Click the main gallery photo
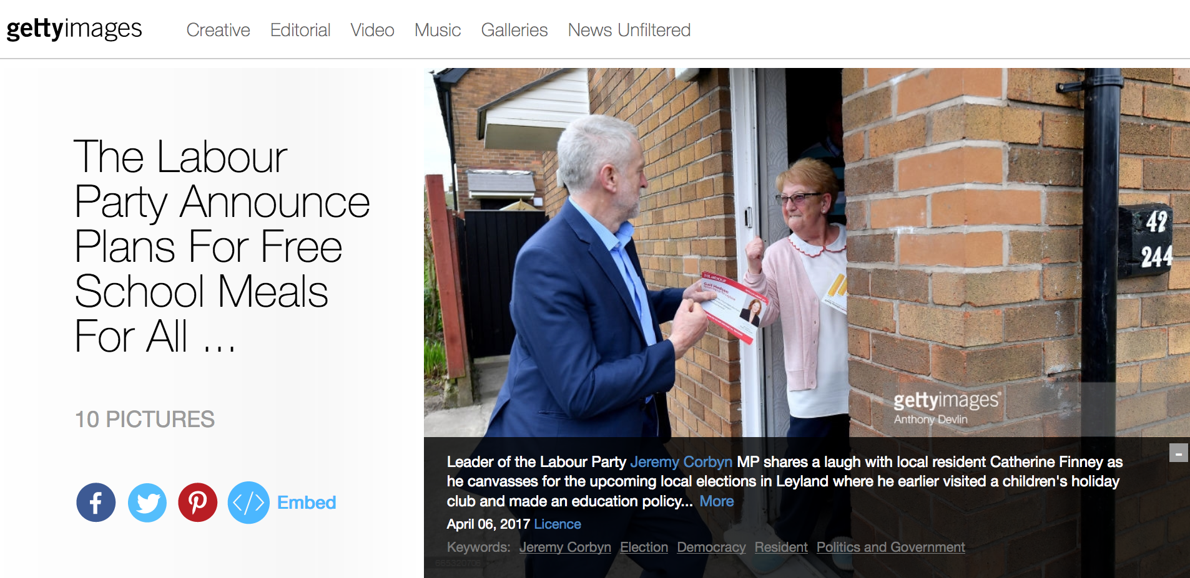Image resolution: width=1190 pixels, height=578 pixels. point(807,252)
